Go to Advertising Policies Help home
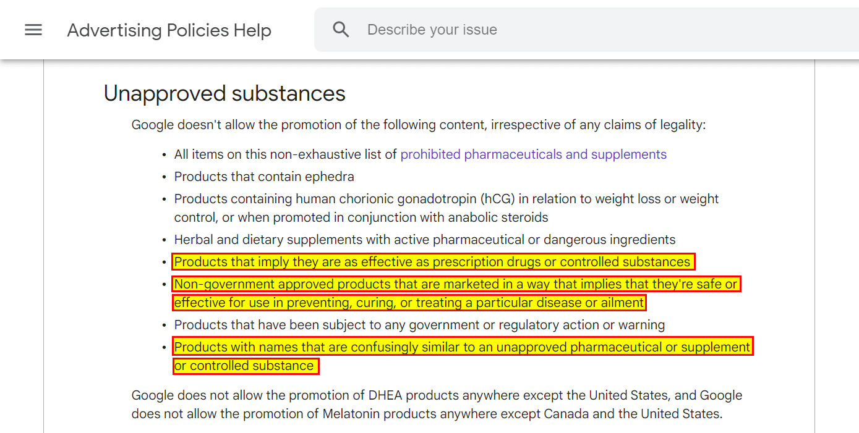The image size is (859, 433). click(x=169, y=30)
